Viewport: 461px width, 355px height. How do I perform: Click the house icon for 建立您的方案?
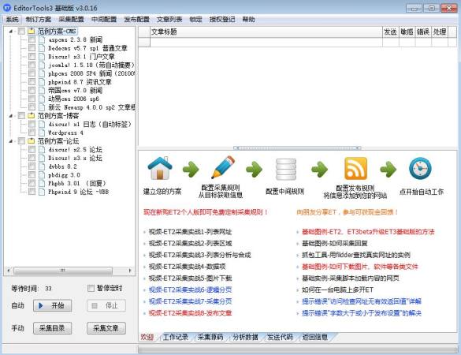pyautogui.click(x=160, y=168)
